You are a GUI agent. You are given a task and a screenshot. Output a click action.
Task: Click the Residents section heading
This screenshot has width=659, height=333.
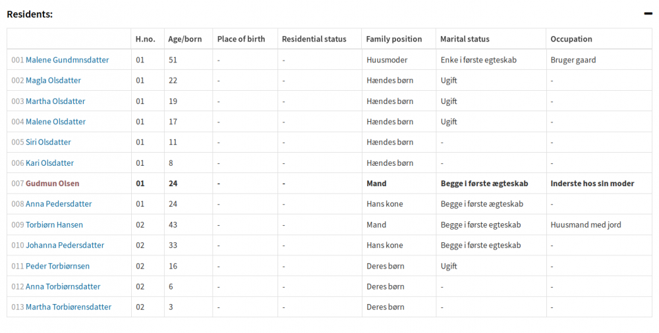pyautogui.click(x=30, y=14)
